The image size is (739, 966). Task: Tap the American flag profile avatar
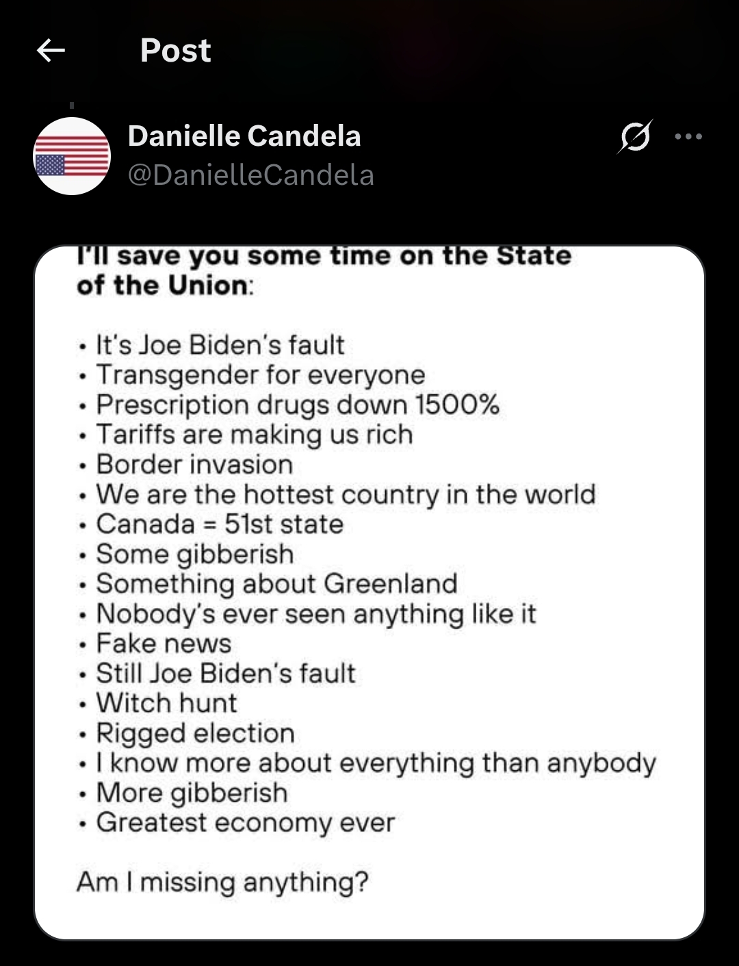click(x=72, y=156)
